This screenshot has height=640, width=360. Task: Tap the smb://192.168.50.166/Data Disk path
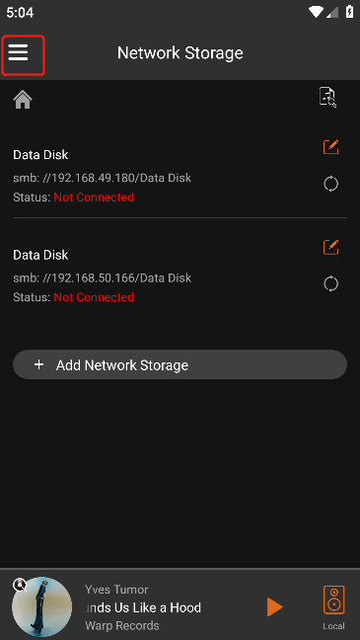tap(102, 278)
